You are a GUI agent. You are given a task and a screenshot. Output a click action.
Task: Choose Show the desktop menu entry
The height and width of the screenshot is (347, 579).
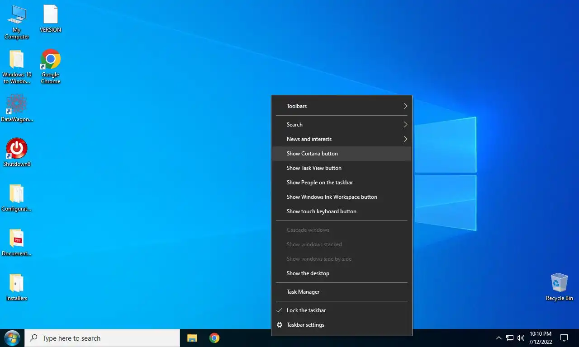tap(342, 273)
